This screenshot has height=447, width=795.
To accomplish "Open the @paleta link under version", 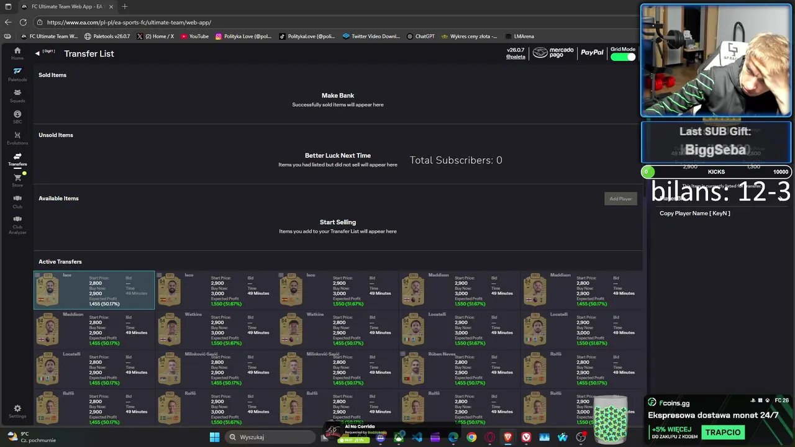I will click(x=516, y=56).
